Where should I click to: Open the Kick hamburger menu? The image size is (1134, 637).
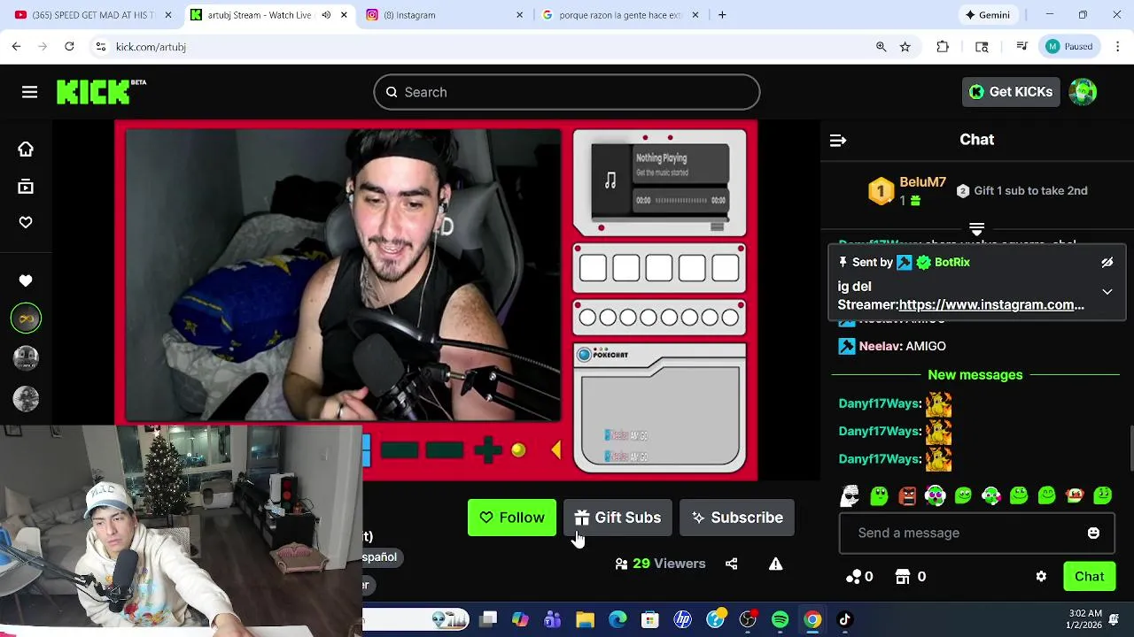[29, 92]
